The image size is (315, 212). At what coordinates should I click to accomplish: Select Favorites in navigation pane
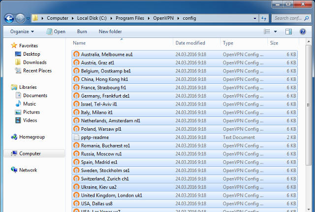[x=25, y=46]
